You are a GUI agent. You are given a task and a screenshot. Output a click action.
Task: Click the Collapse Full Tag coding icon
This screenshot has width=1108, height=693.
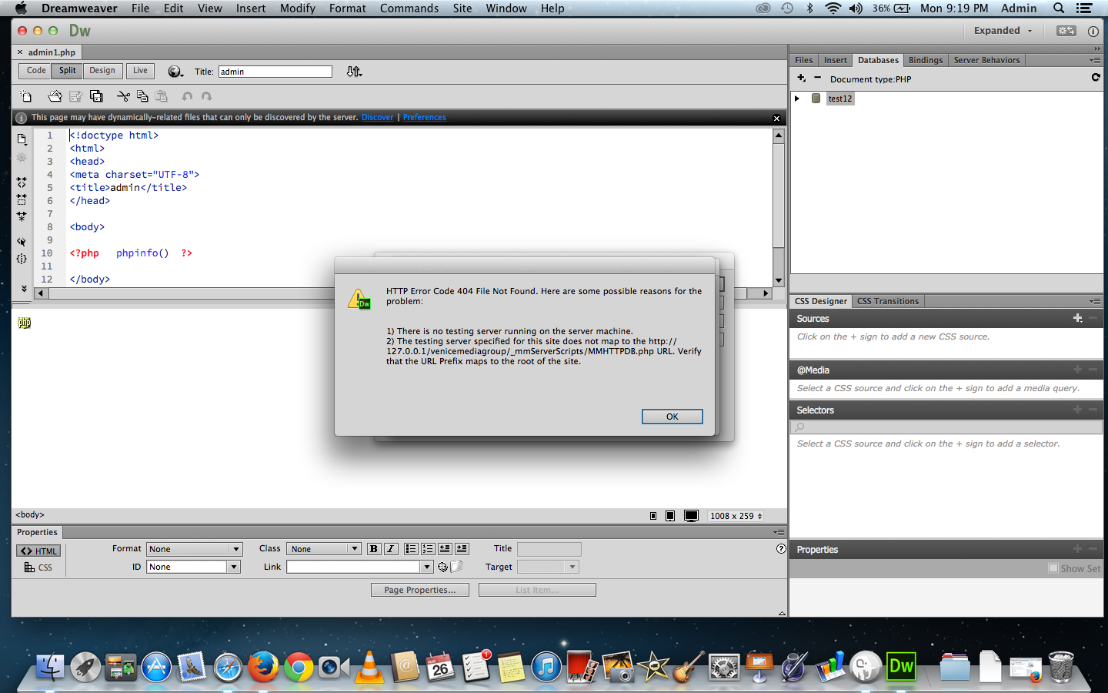[x=22, y=182]
